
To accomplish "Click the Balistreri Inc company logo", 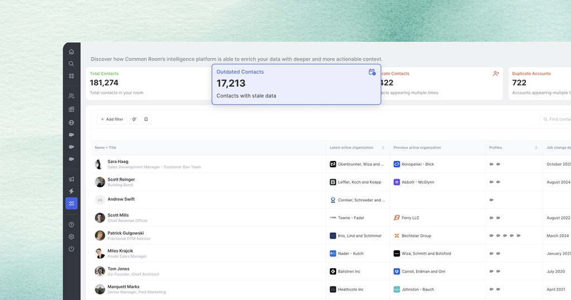I will point(333,271).
